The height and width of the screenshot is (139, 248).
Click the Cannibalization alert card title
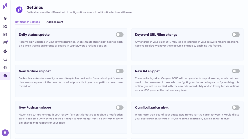152,108
